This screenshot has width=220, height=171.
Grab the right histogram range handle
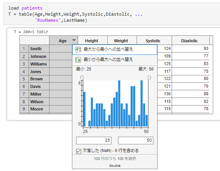[x=149, y=78]
